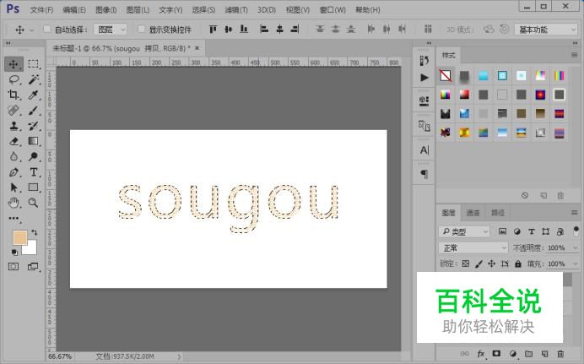Create a new group folder

point(528,354)
